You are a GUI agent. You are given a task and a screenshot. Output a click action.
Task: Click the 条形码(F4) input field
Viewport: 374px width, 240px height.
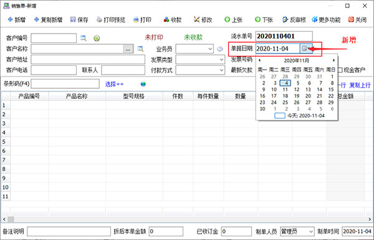(x=65, y=84)
